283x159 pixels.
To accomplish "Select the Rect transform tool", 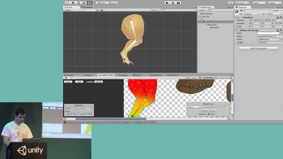I will (x=90, y=3).
